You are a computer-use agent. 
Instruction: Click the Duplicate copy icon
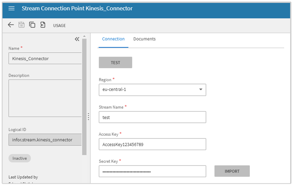coord(32,25)
